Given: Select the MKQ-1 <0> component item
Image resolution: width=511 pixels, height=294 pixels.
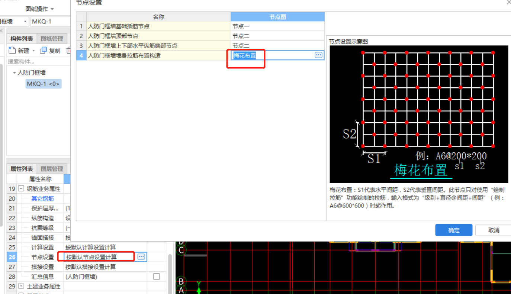Looking at the screenshot, I should (x=43, y=84).
